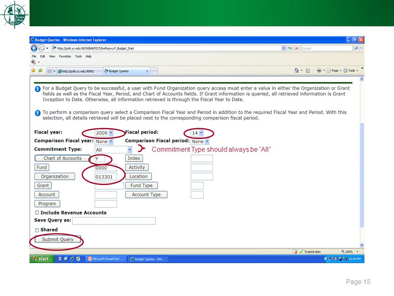Click the Google search box

coord(327,48)
